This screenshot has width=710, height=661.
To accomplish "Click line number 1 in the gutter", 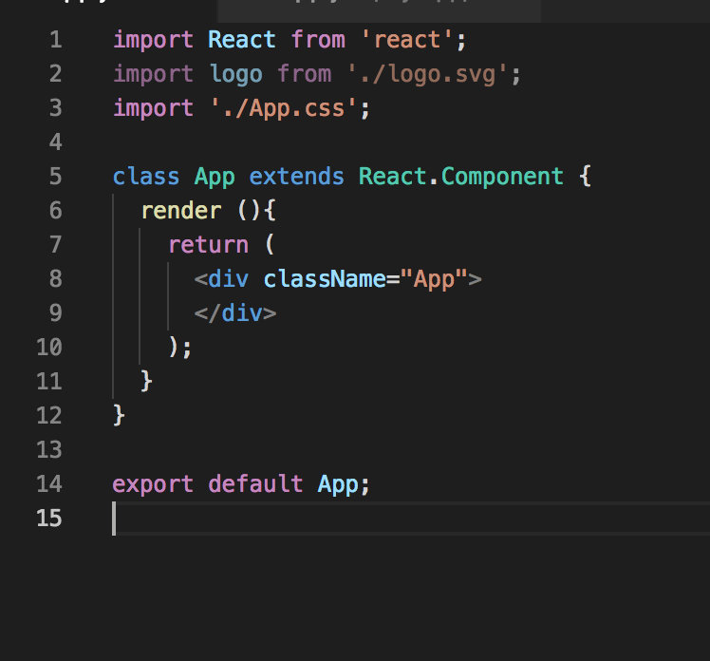I will pos(56,40).
